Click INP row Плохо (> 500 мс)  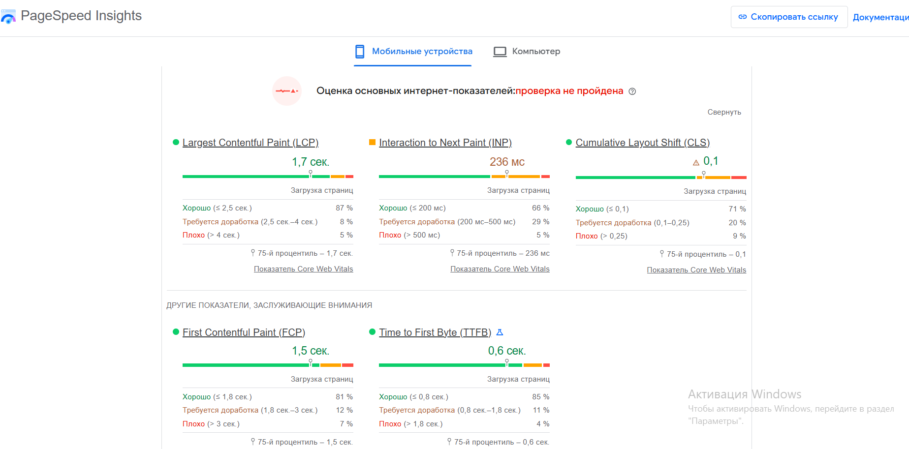point(464,235)
